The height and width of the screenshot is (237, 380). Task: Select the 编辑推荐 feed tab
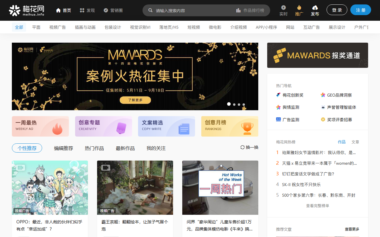[64, 148]
